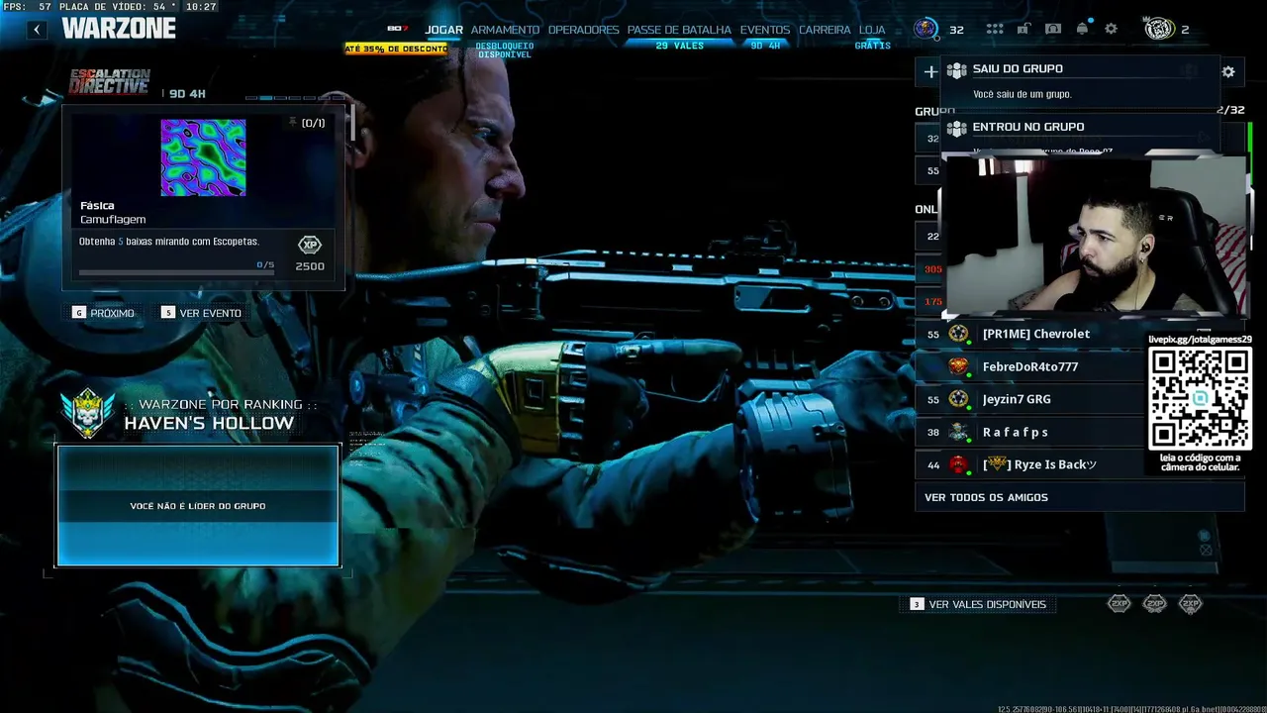Switch to the ARMAMENTO tab
Screen dimensions: 1267x713
point(505,30)
